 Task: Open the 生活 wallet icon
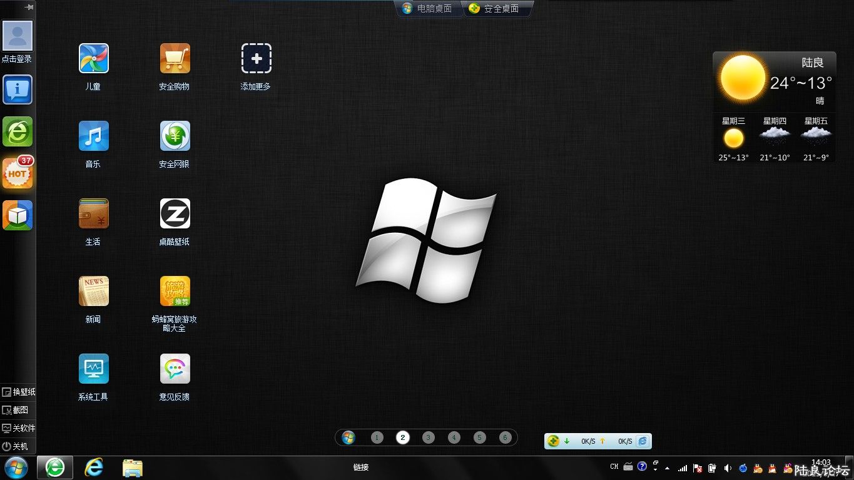pyautogui.click(x=93, y=213)
